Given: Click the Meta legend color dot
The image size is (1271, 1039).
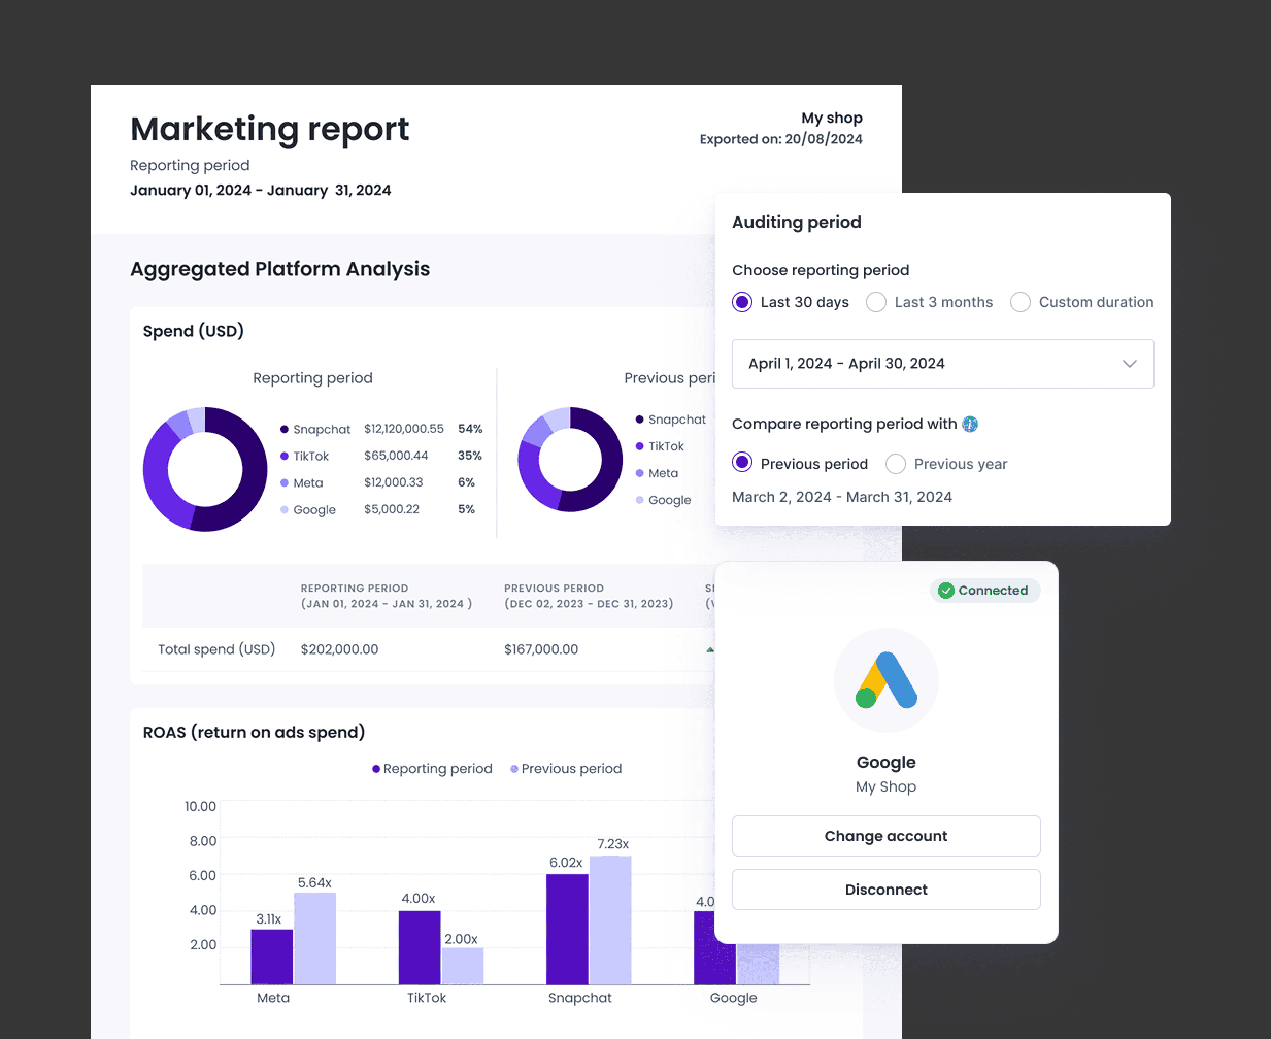Looking at the screenshot, I should coord(284,483).
